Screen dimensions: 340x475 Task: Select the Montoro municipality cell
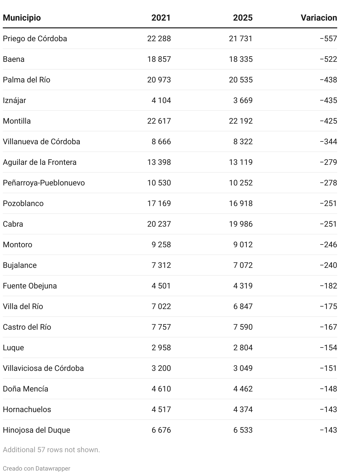(x=18, y=244)
